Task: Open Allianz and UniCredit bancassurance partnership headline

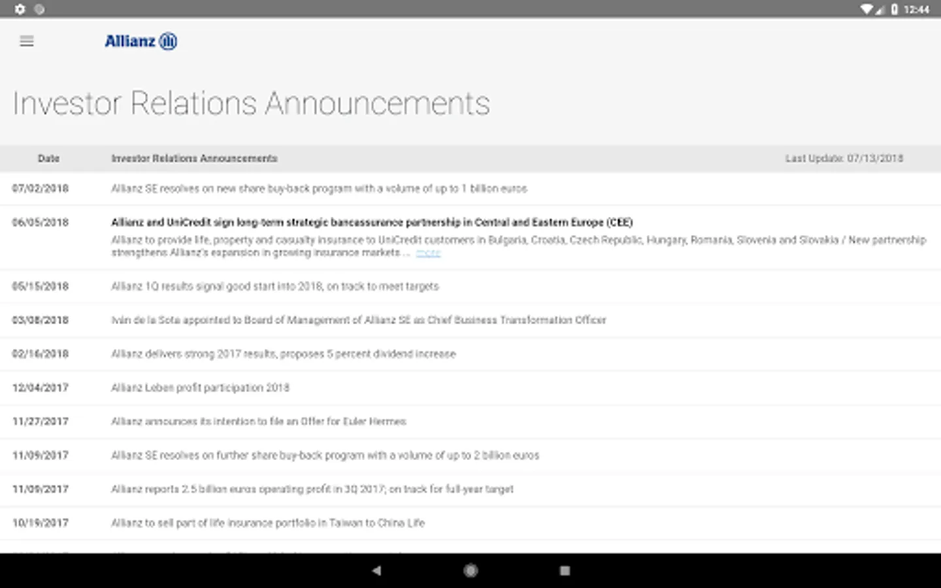Action: 372,222
